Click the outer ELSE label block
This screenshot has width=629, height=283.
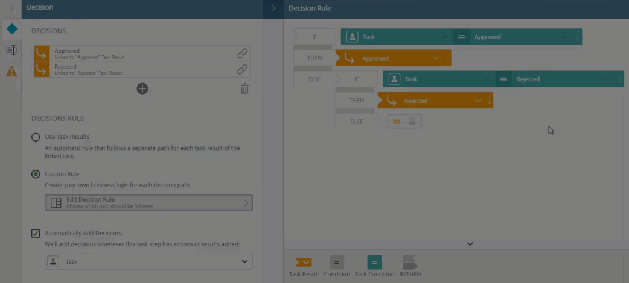pyautogui.click(x=315, y=79)
